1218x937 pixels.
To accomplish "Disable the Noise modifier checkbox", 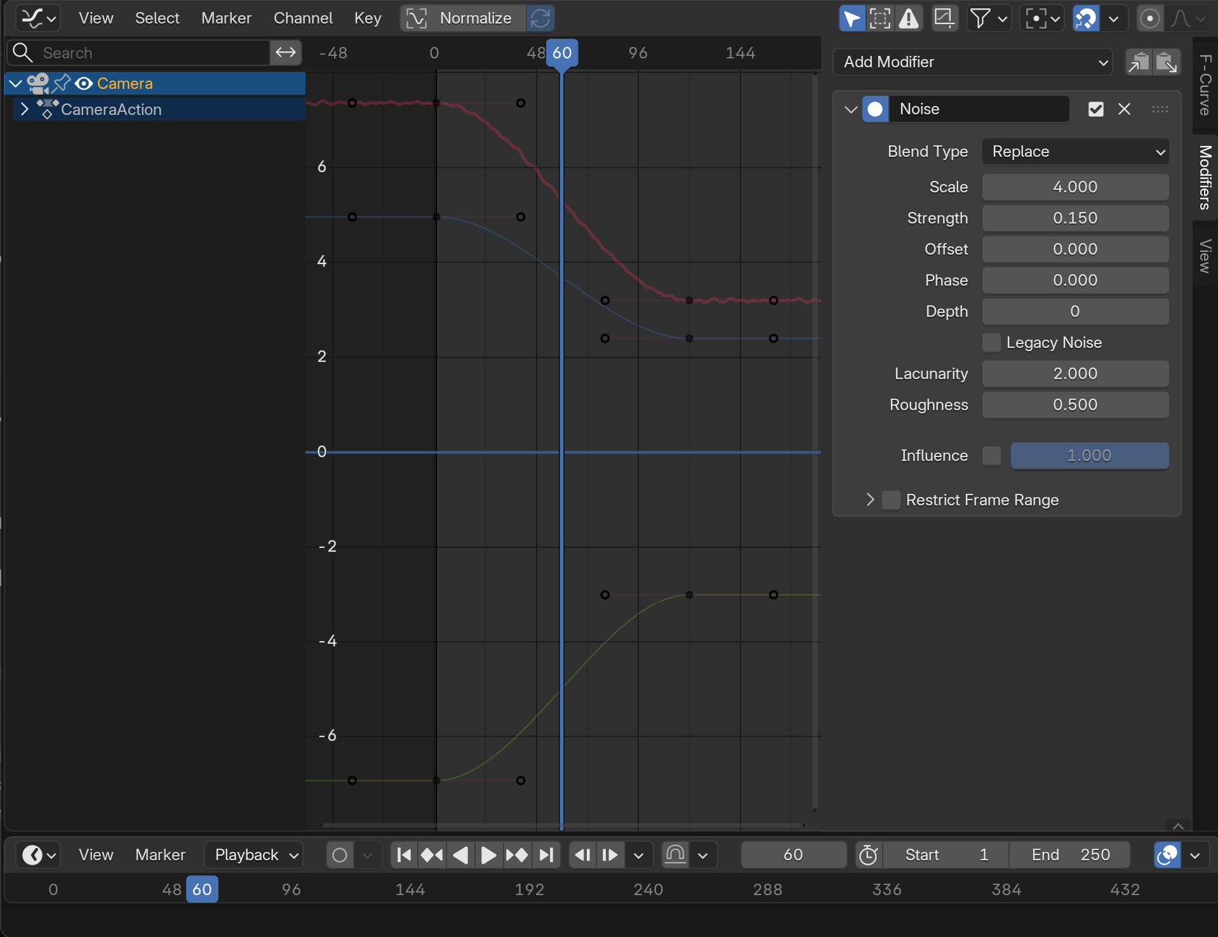I will (x=1095, y=109).
